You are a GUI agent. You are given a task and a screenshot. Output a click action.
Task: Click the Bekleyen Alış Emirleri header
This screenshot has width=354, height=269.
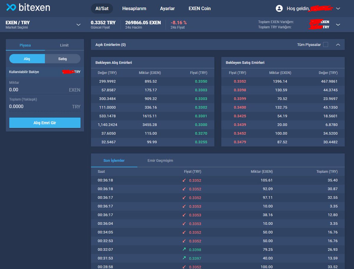pos(114,63)
